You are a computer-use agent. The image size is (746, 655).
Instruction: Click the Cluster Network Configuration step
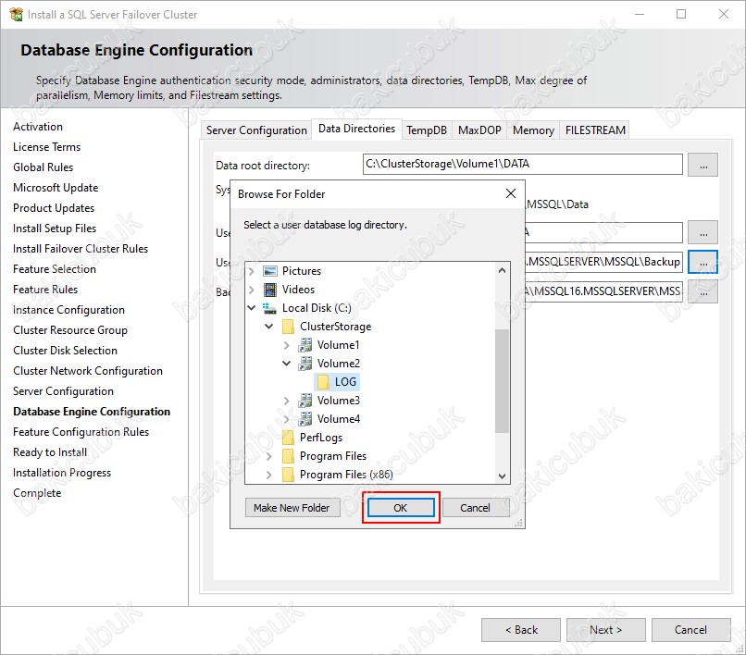pos(88,371)
